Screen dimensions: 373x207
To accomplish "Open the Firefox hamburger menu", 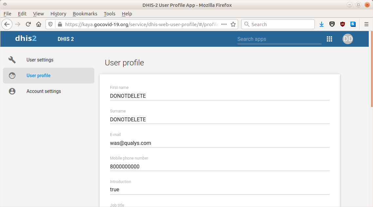I will point(366,24).
